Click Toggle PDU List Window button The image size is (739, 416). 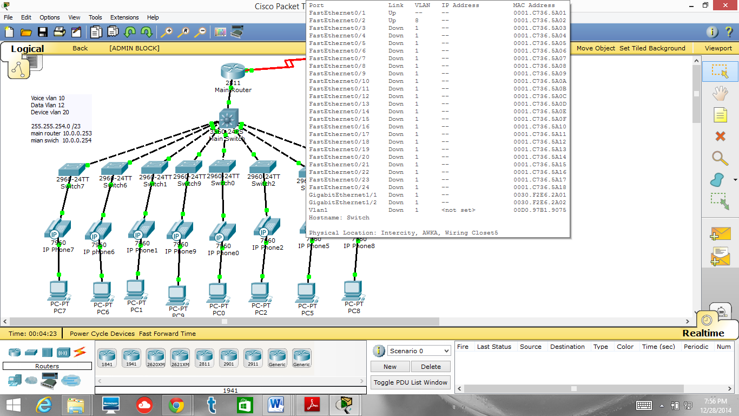tap(411, 382)
